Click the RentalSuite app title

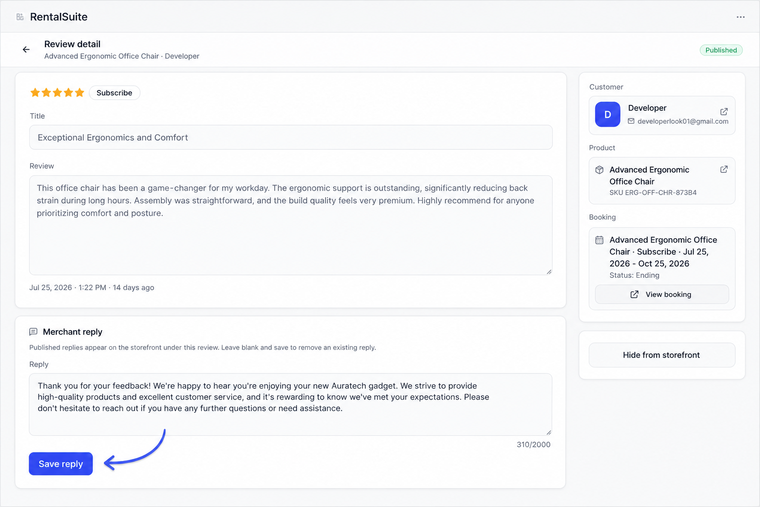tap(59, 17)
